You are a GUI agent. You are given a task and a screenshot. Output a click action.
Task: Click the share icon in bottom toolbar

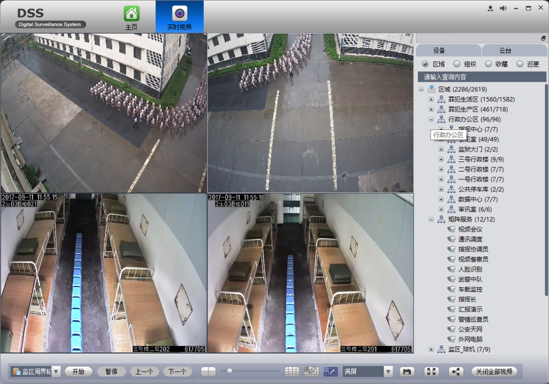pyautogui.click(x=456, y=371)
